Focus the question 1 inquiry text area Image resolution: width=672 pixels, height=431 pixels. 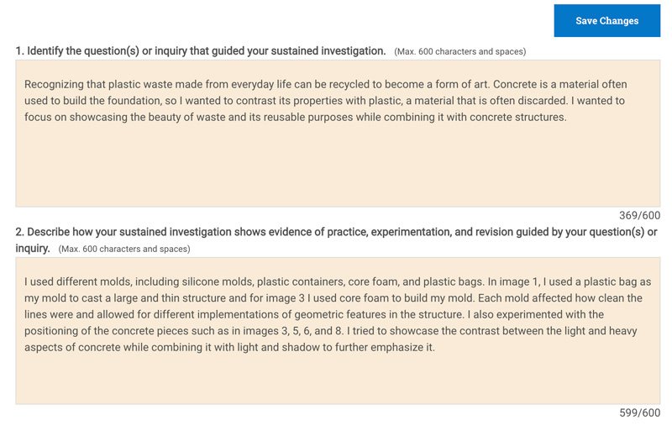point(338,134)
